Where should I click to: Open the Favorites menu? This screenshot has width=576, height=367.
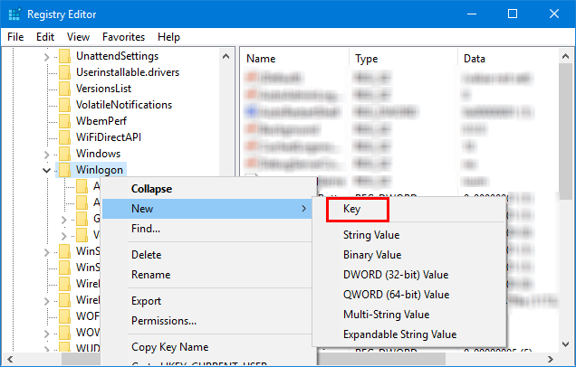(x=123, y=37)
